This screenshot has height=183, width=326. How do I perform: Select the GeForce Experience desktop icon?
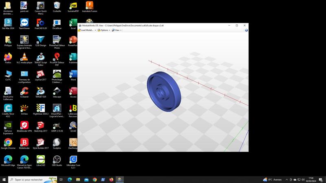pos(8,128)
